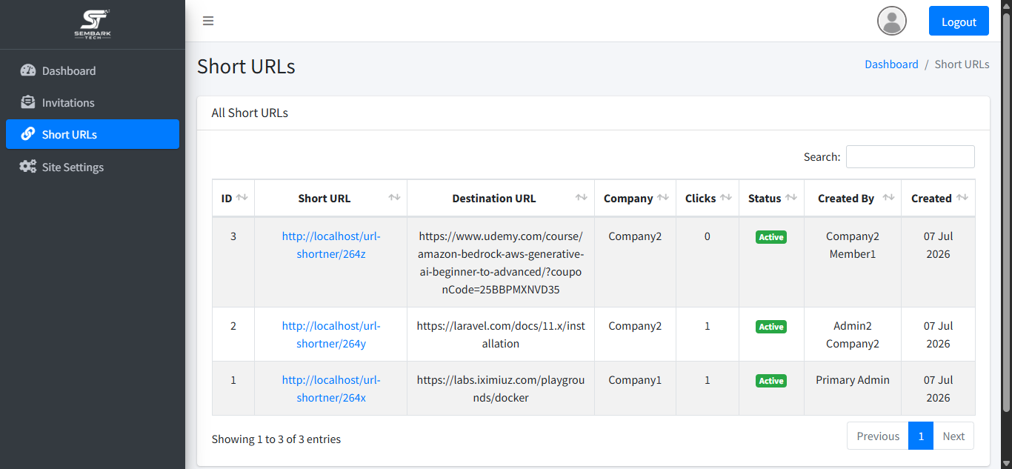Click the 'All Short URLs' card header
The height and width of the screenshot is (469, 1012).
[593, 113]
